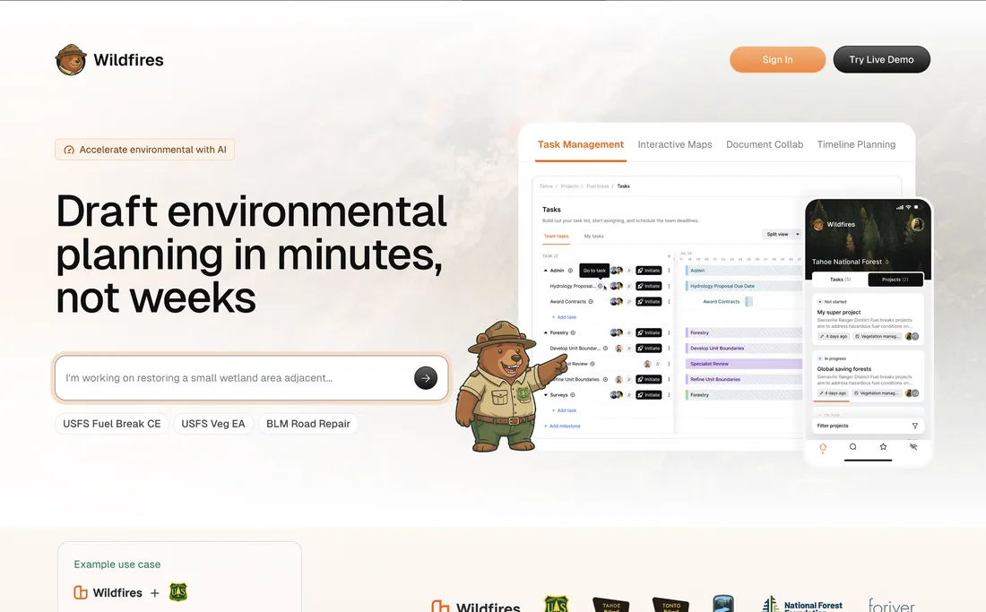Choose the USFS Fuel Break CE chip
Screen dimensions: 986x612
112,424
